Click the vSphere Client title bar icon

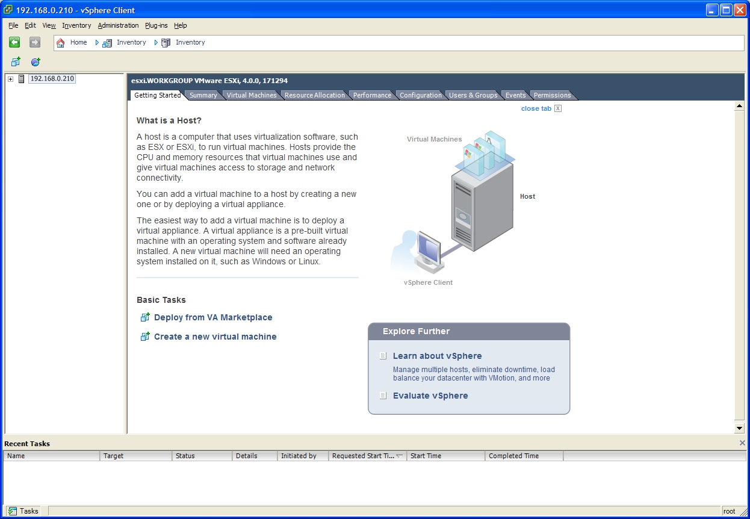coord(8,10)
